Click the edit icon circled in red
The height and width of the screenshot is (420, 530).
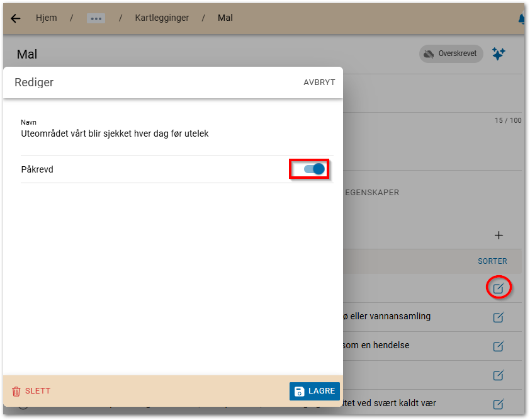(499, 288)
